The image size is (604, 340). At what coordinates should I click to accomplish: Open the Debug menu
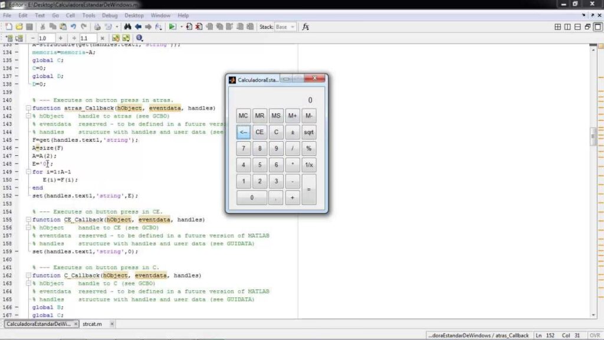[109, 15]
